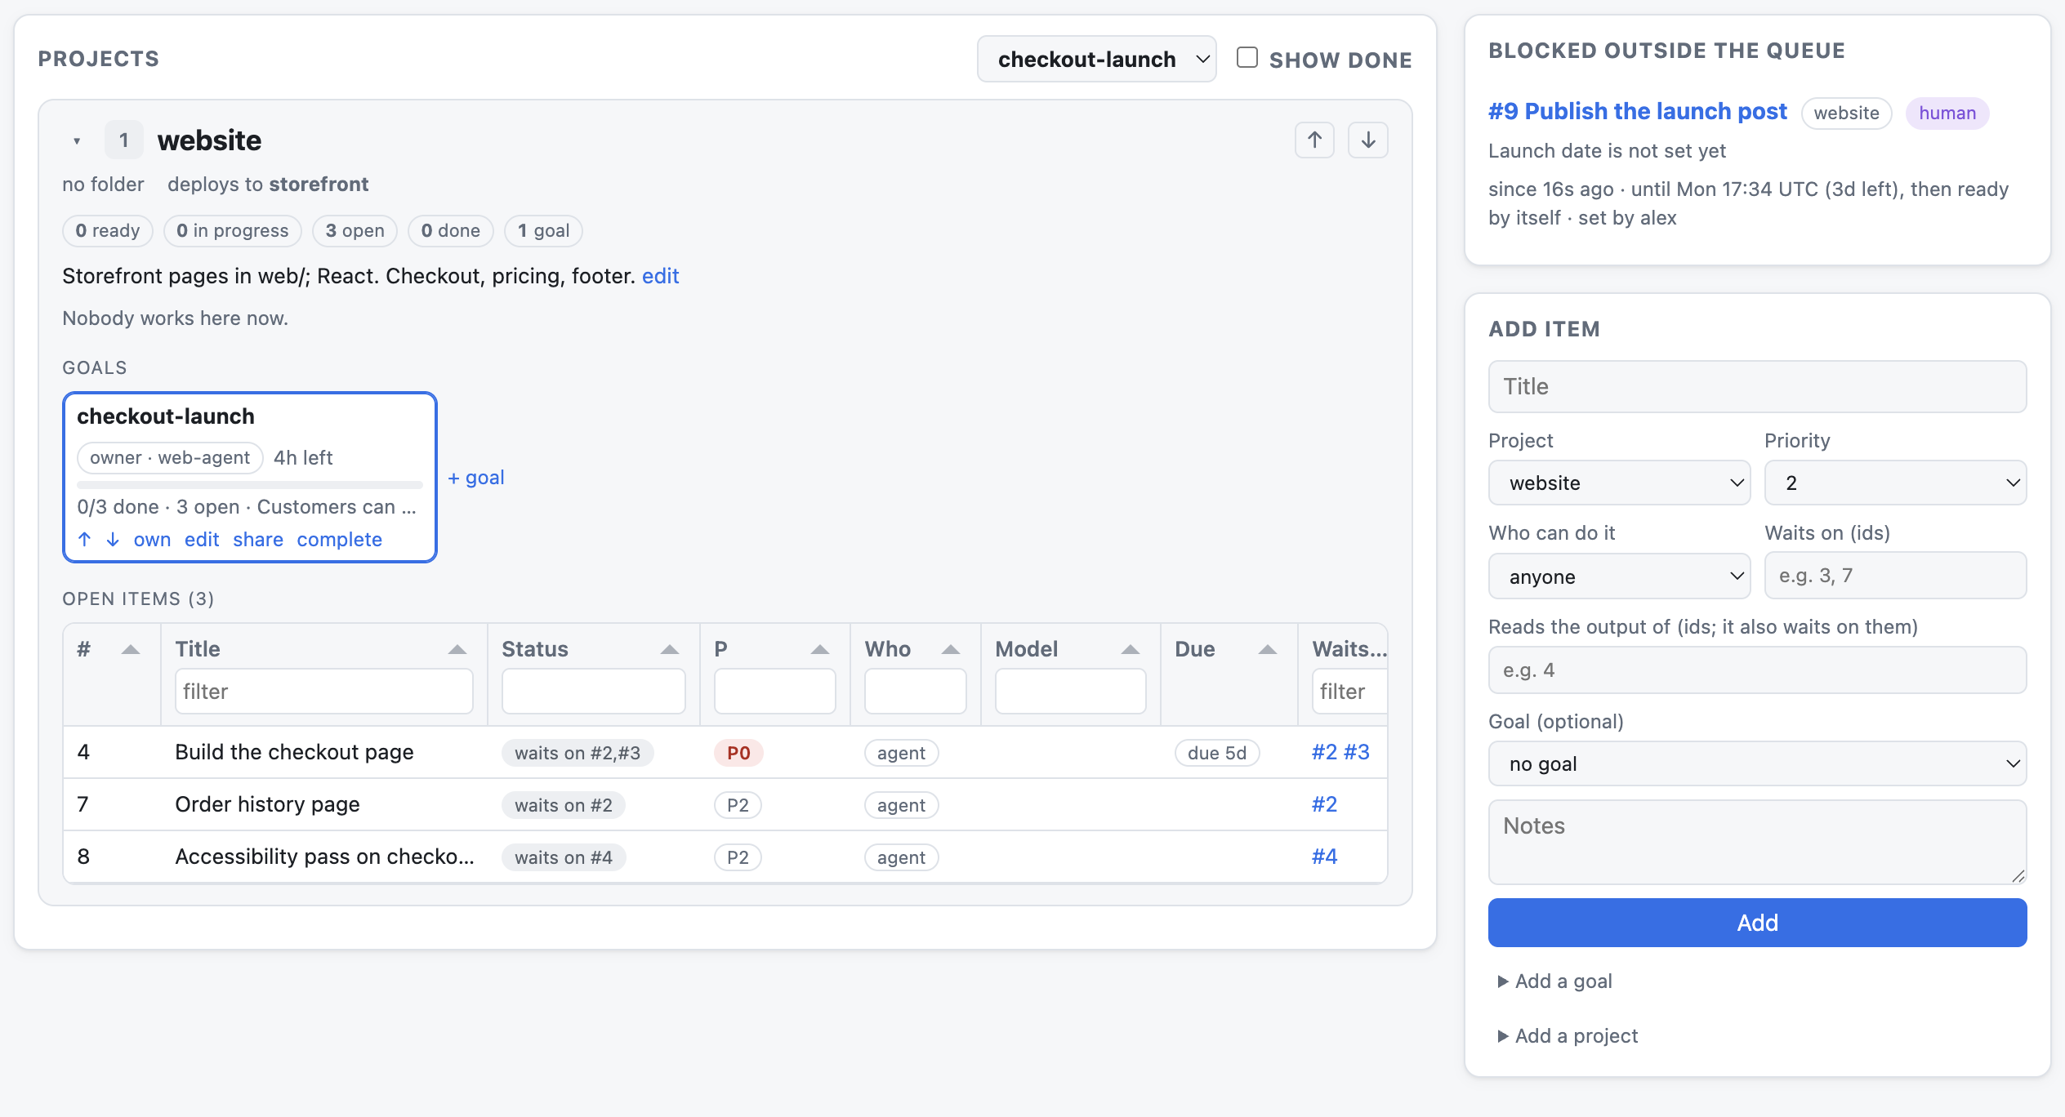Focus the Title column filter box

(x=323, y=692)
